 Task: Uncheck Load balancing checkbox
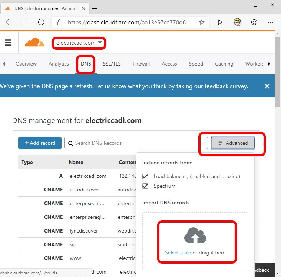tap(145, 176)
